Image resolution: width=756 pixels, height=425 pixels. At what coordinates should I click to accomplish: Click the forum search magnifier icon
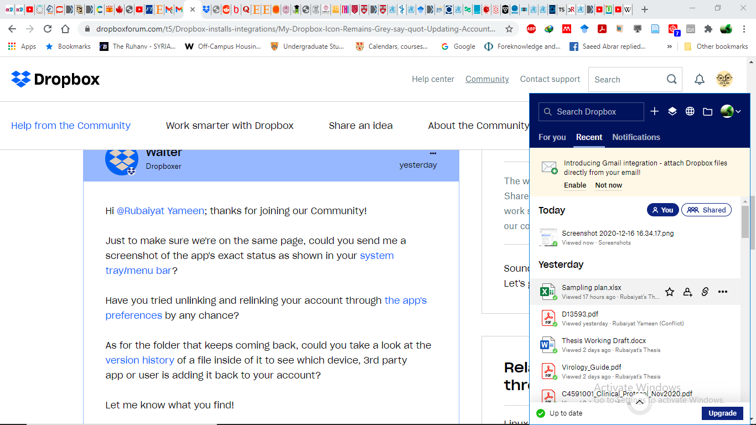tap(671, 79)
